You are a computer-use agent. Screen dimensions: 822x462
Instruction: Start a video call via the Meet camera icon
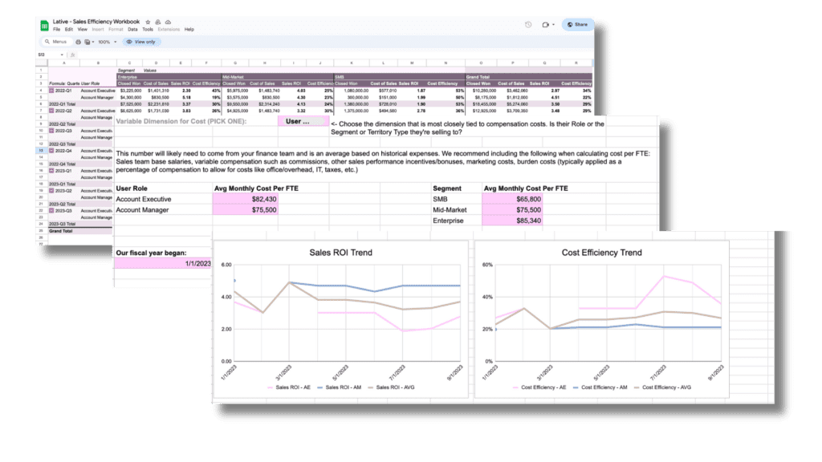click(x=546, y=24)
